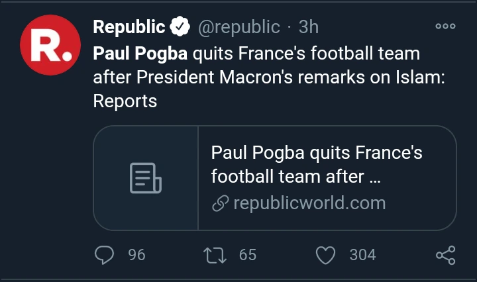
Task: Open the three-dot more options menu
Action: click(445, 26)
